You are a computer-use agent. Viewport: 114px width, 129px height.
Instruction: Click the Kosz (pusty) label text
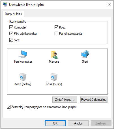[x=54, y=84]
